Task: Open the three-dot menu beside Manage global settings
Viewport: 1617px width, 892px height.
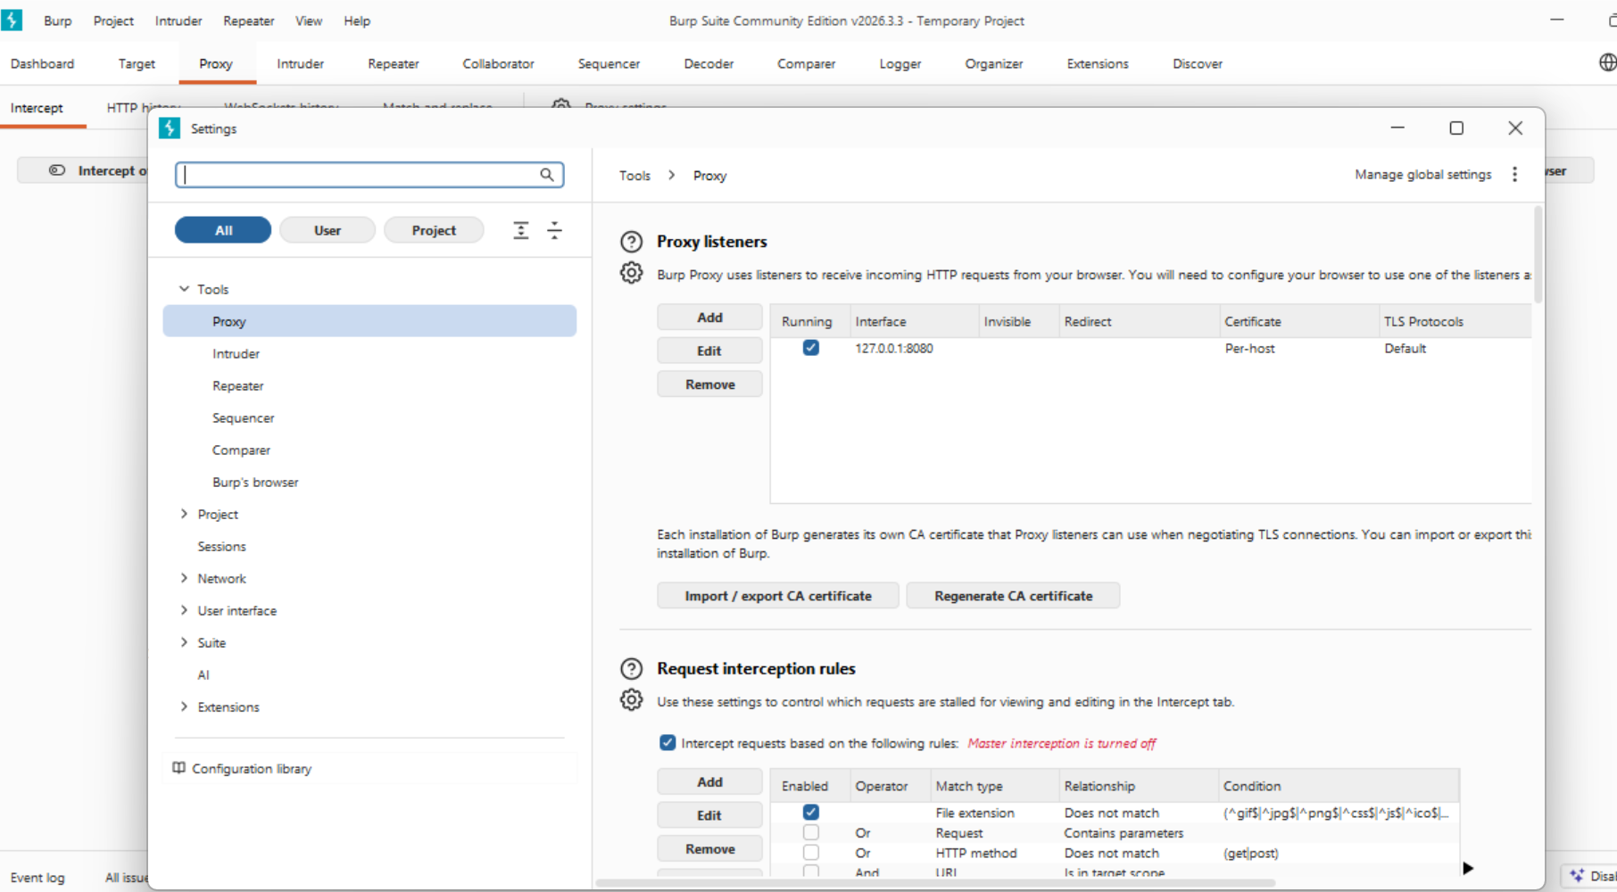Action: [1514, 175]
